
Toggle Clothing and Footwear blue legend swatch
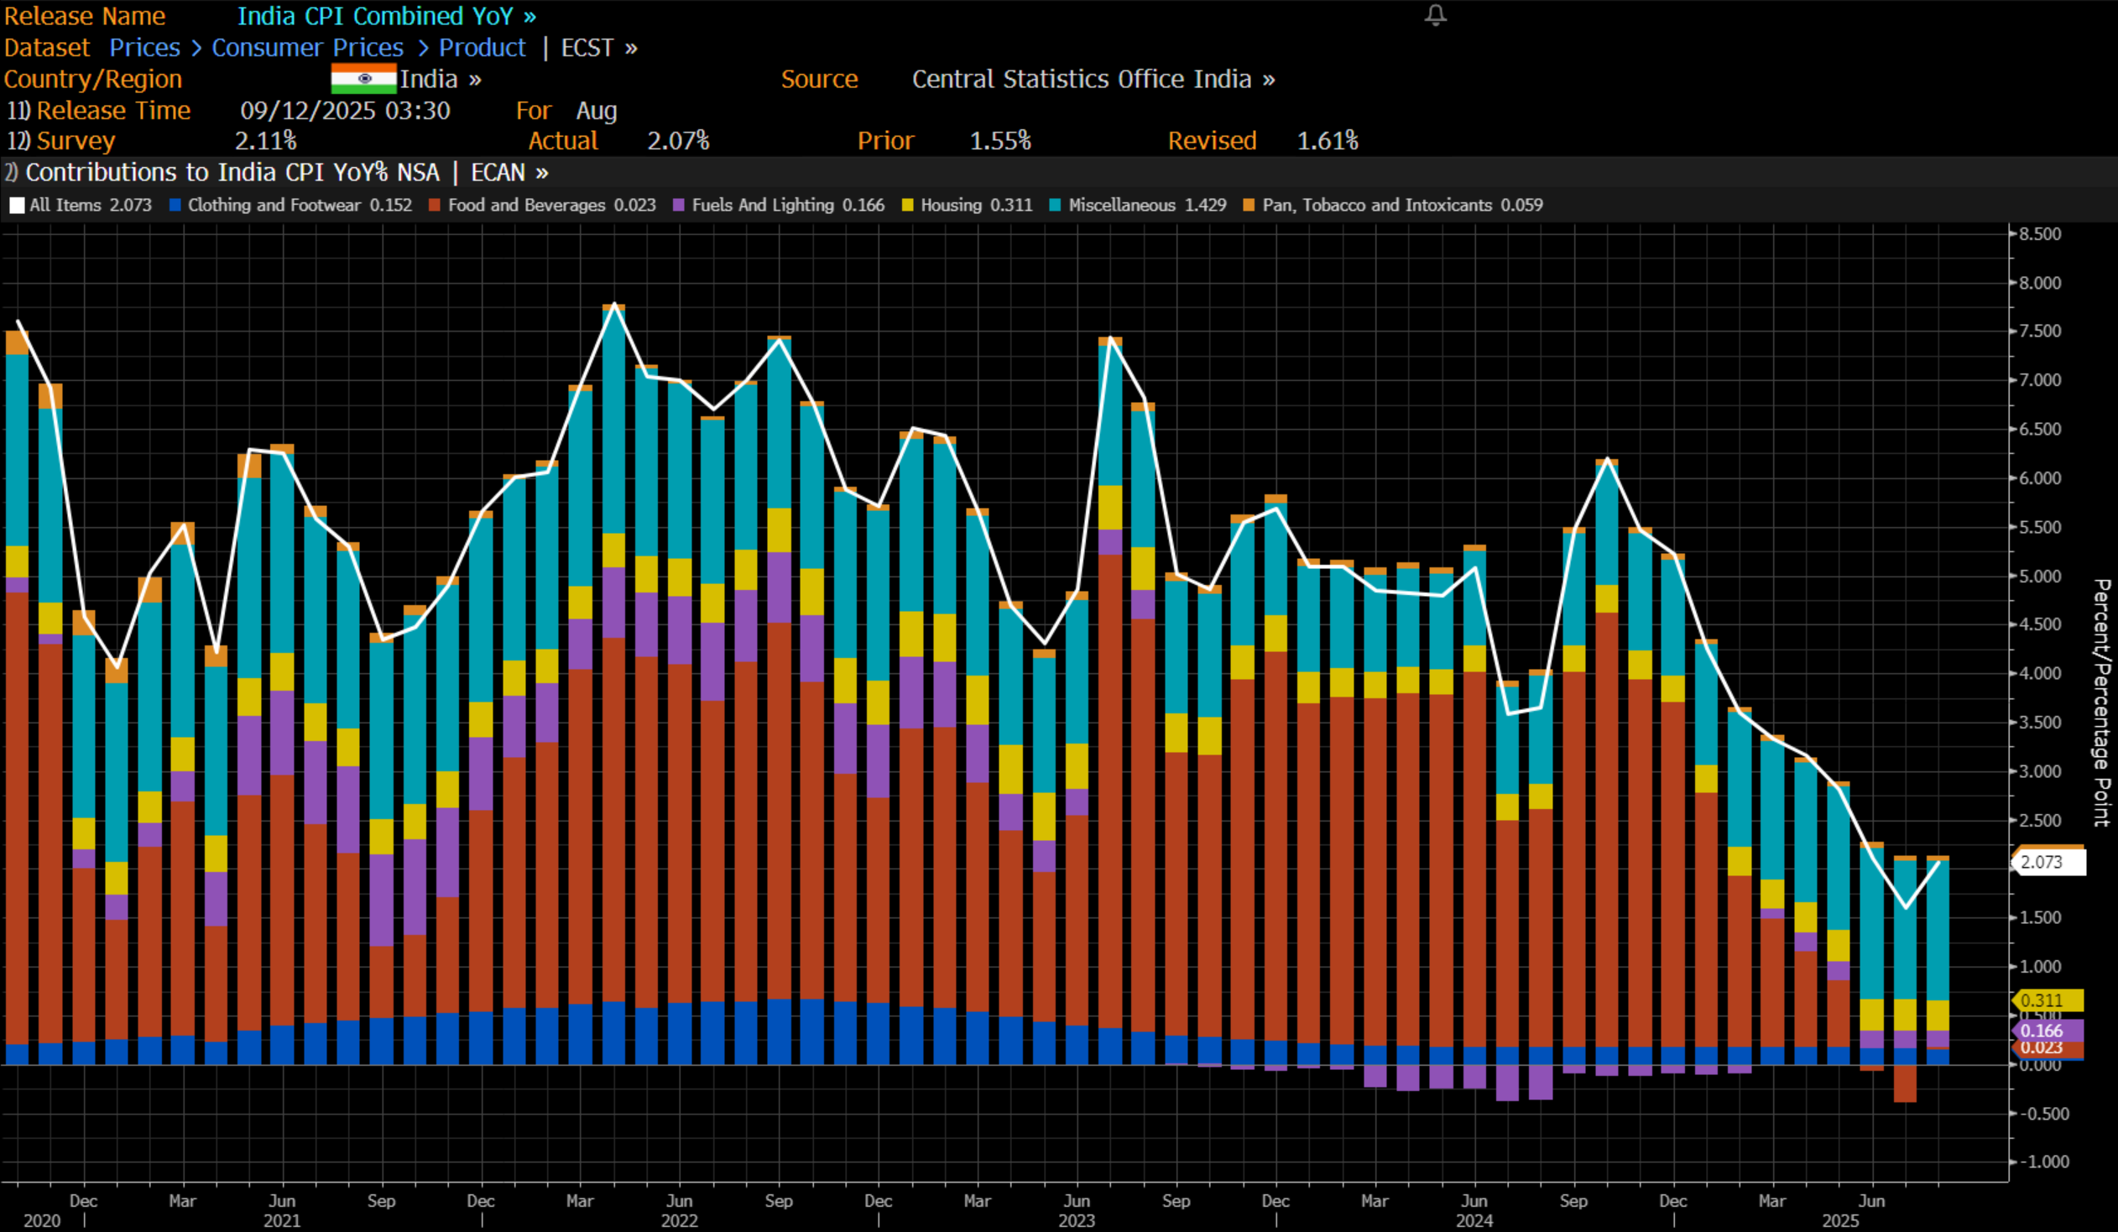(175, 205)
